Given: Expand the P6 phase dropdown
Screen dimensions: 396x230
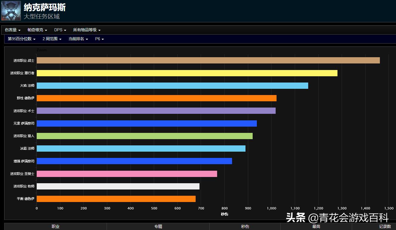Looking at the screenshot, I should point(99,39).
